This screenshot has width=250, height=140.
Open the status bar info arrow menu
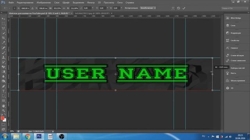(x=53, y=131)
